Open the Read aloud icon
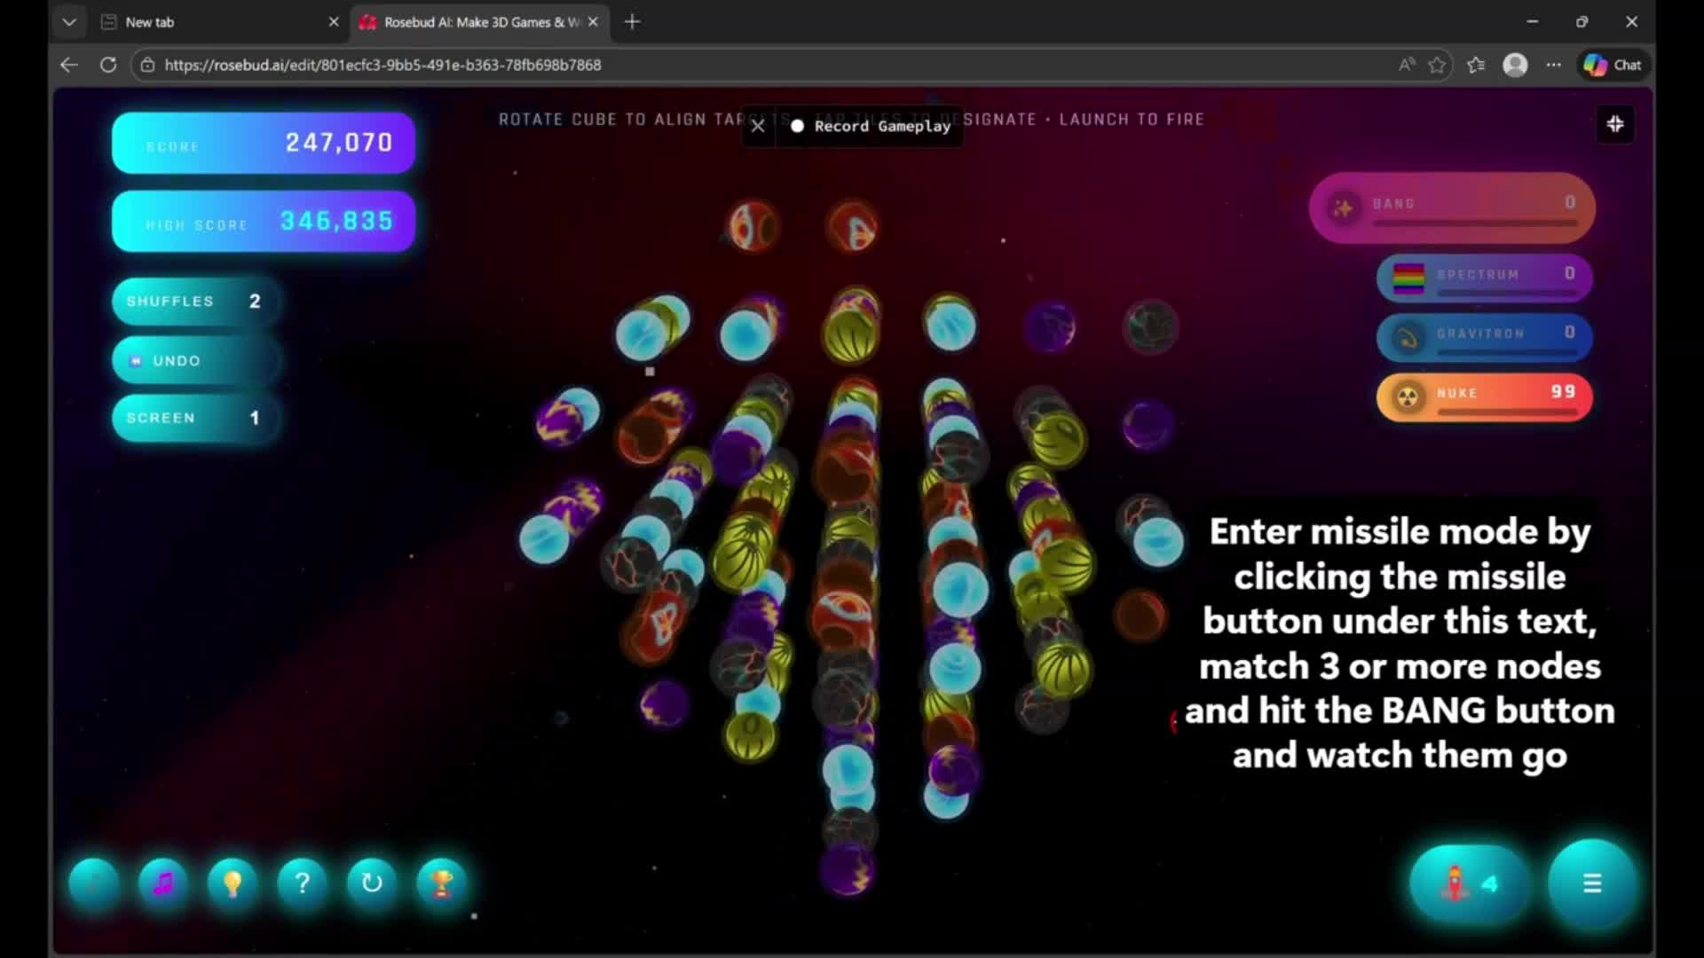 (x=1407, y=65)
